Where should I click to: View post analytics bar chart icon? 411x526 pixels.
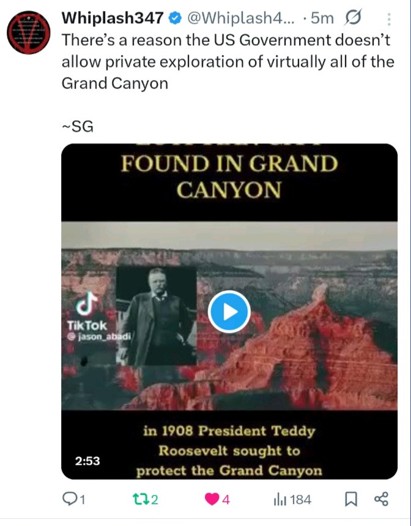[x=281, y=500]
